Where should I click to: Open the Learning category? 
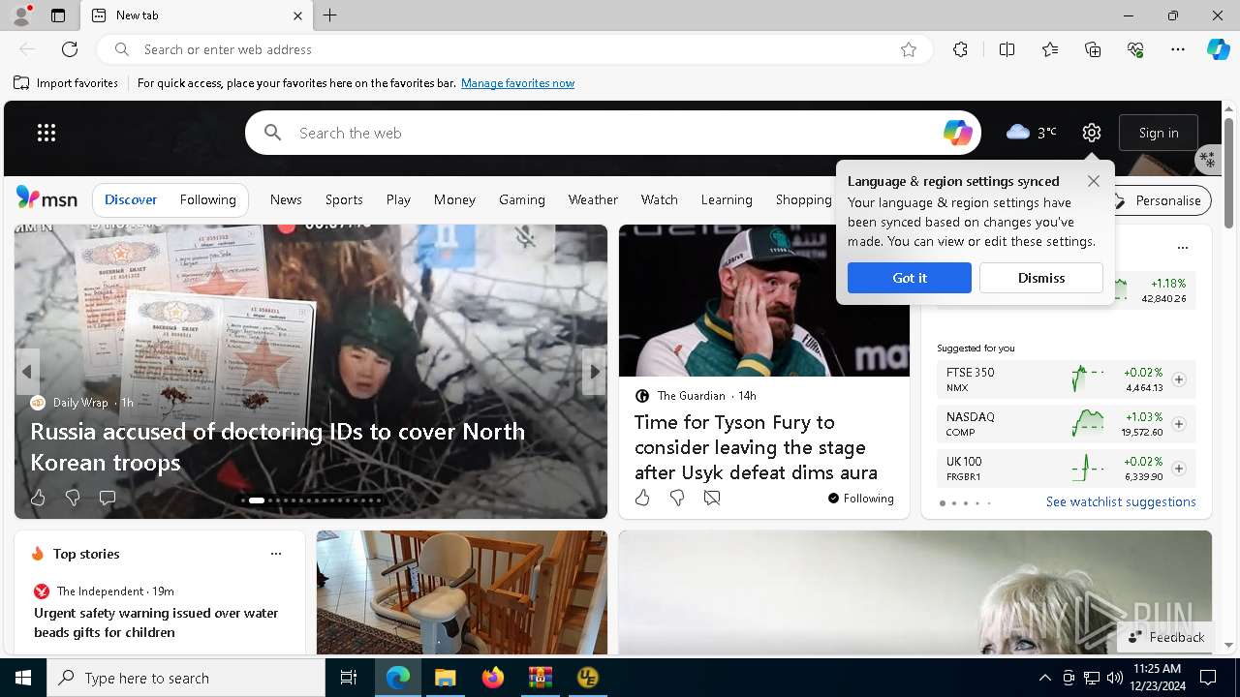[727, 199]
